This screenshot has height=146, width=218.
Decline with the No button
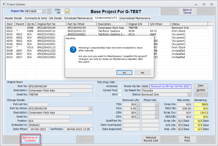pyautogui.click(x=143, y=73)
